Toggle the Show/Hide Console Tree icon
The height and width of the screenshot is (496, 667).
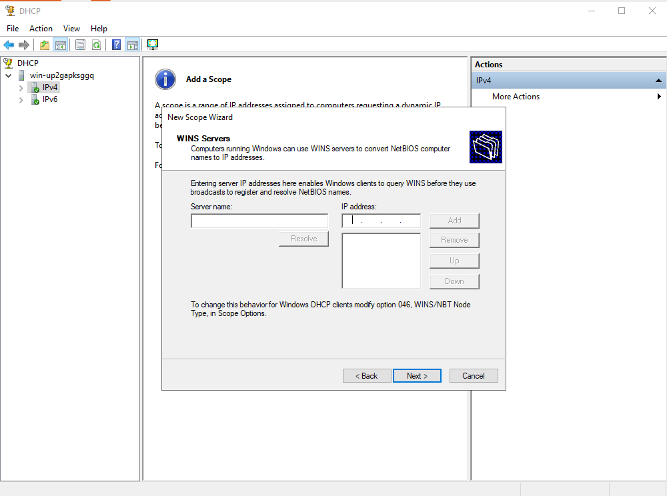pyautogui.click(x=61, y=45)
